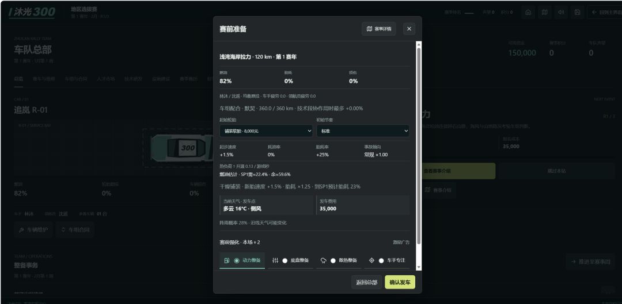Screen dimensions: 622x304
Task: Click the 赛前强化 · 本场 +2 heading
Action: pos(240,243)
